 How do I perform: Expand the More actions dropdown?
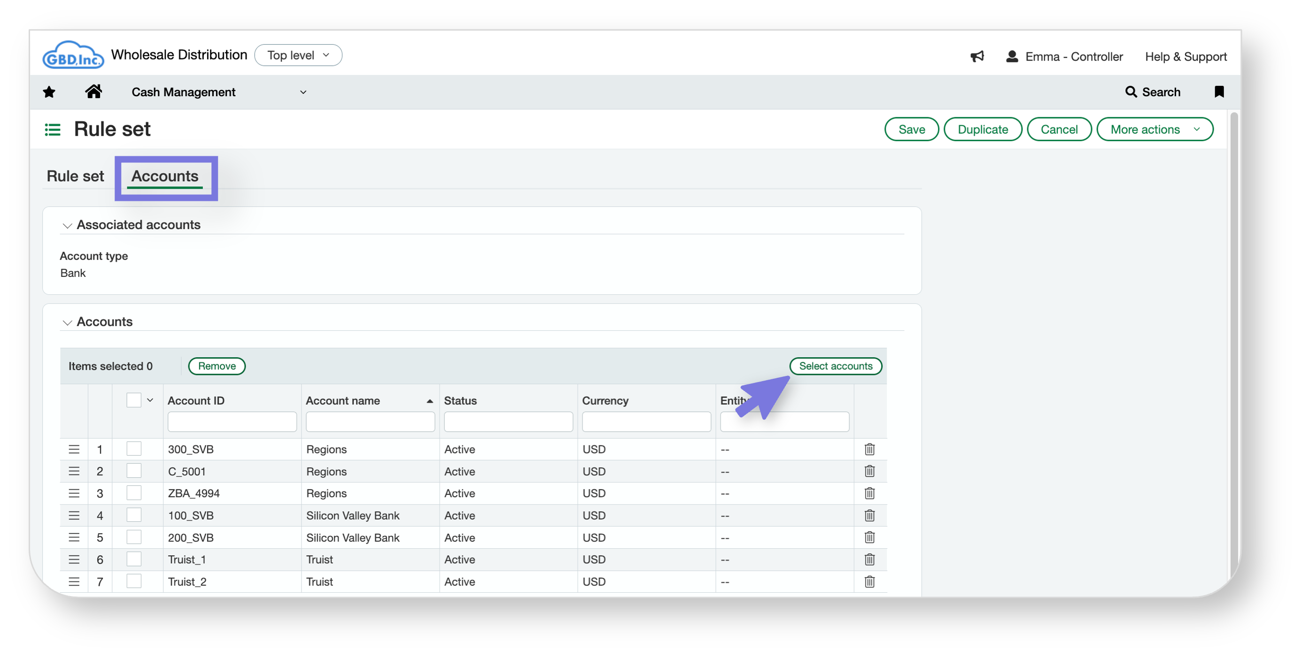coord(1155,129)
